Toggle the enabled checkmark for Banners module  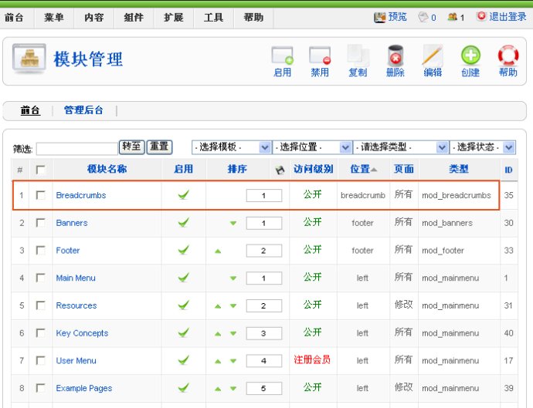183,223
